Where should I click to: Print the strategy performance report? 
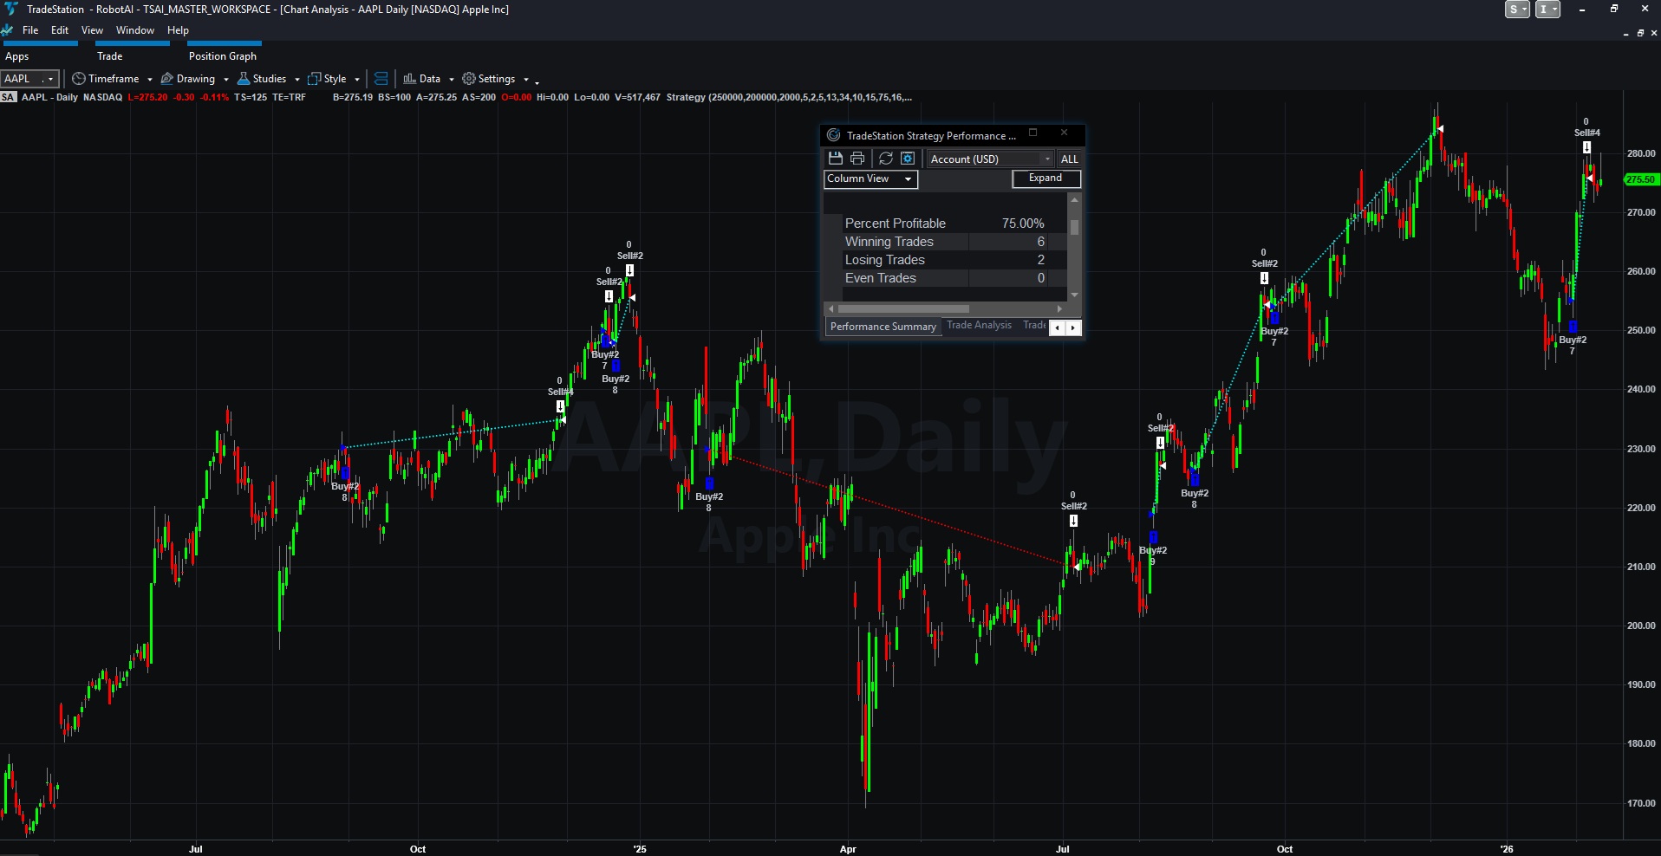(858, 159)
